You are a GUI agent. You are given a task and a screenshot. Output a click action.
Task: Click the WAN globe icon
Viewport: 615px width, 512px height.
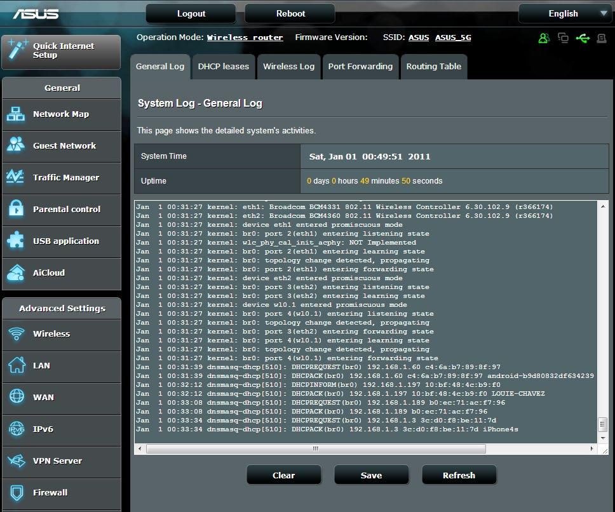click(x=17, y=396)
